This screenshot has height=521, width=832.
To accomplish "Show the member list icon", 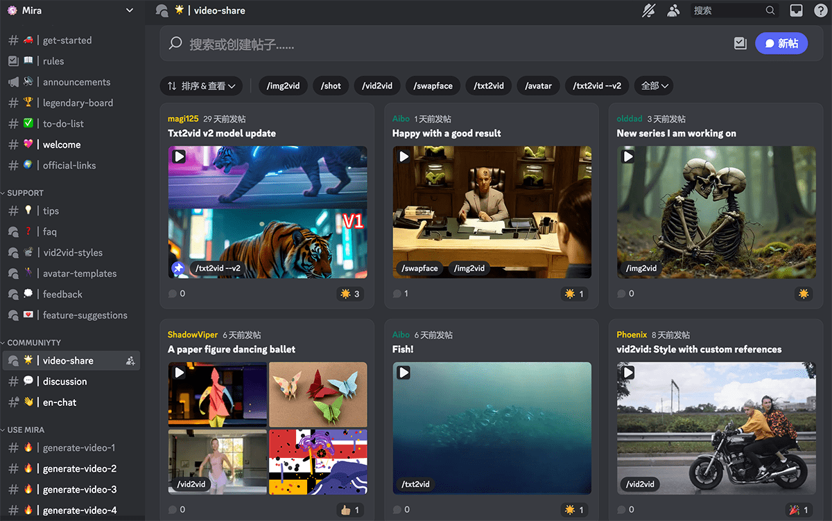I will click(673, 10).
